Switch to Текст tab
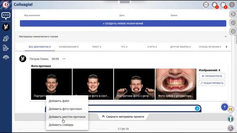The height and width of the screenshot is (133, 237). pos(96,47)
